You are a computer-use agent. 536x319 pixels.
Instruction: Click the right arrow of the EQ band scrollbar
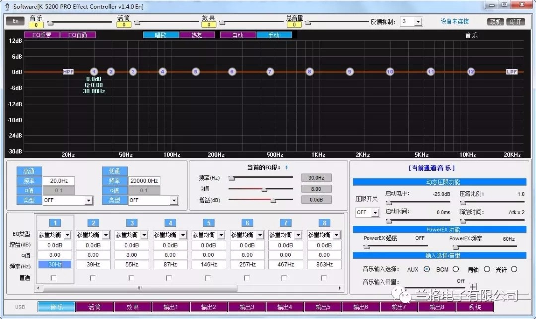340,288
